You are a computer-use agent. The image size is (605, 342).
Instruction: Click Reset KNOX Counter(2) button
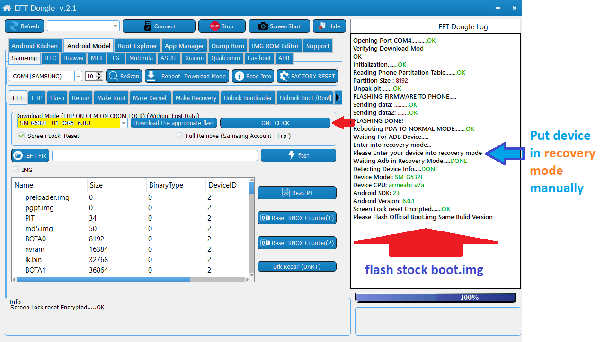coord(297,243)
